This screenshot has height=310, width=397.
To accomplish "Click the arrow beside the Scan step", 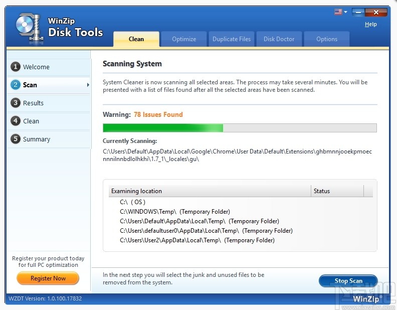I will pos(88,85).
